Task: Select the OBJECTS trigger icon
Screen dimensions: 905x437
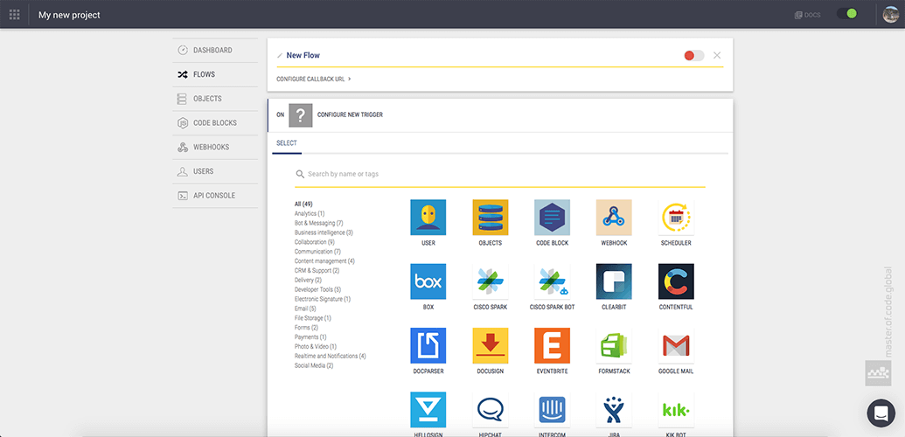Action: pyautogui.click(x=490, y=217)
